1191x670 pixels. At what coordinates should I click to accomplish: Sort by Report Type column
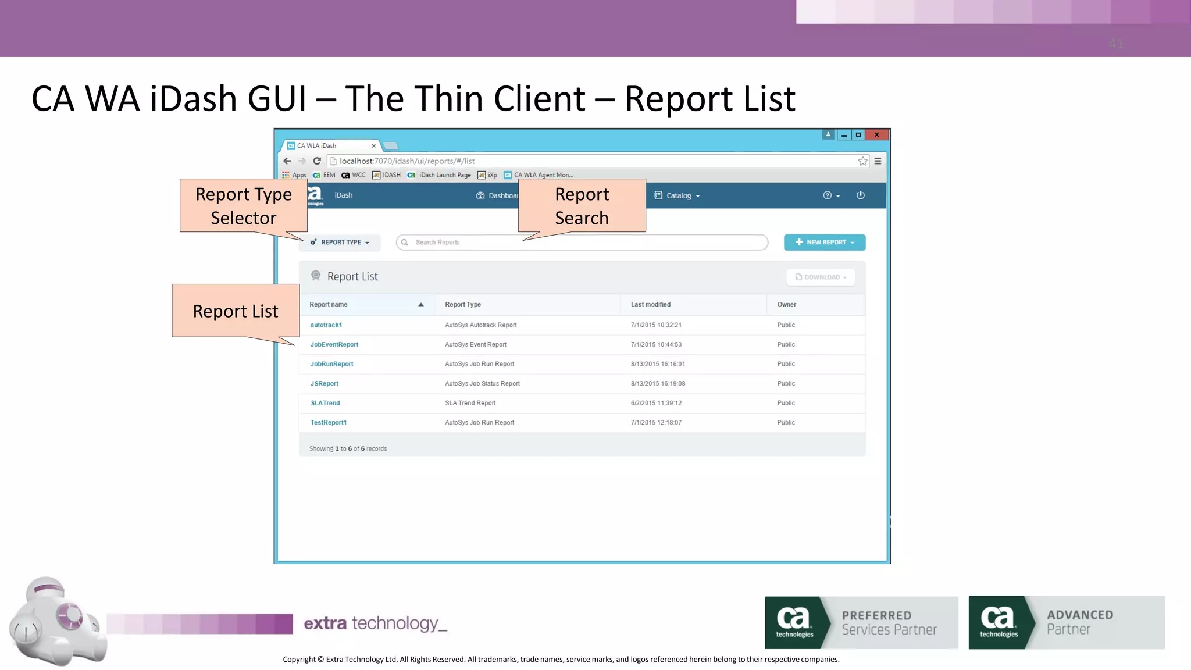click(463, 305)
